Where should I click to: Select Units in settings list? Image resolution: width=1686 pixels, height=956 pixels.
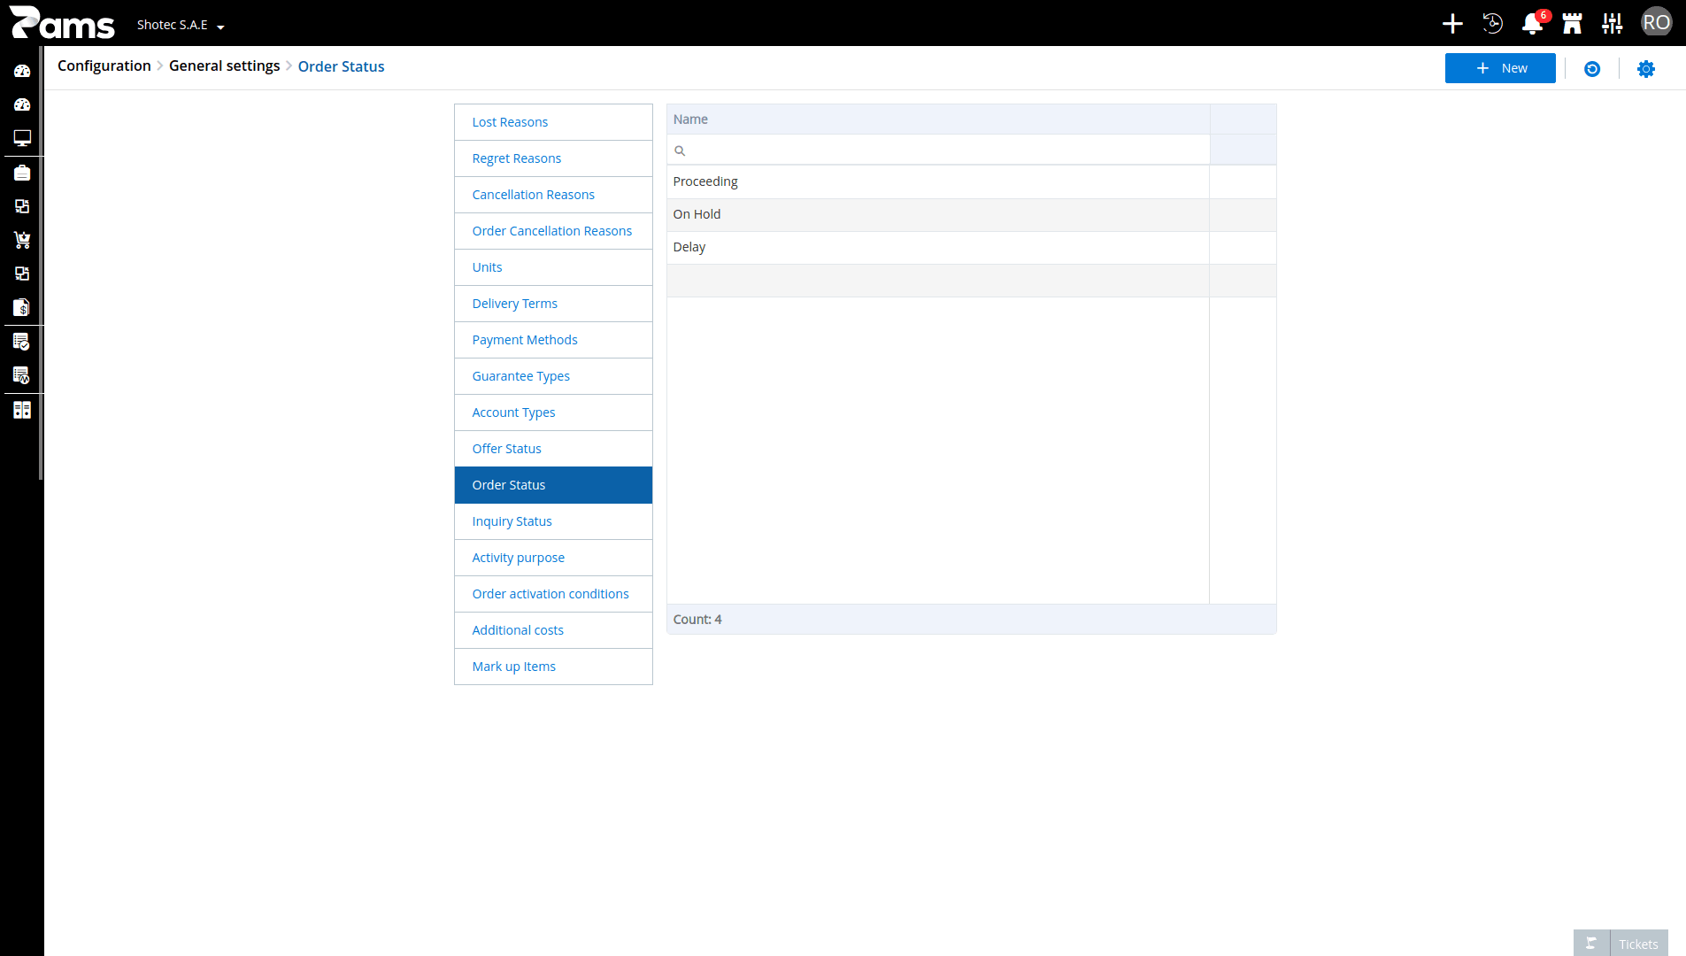553,267
